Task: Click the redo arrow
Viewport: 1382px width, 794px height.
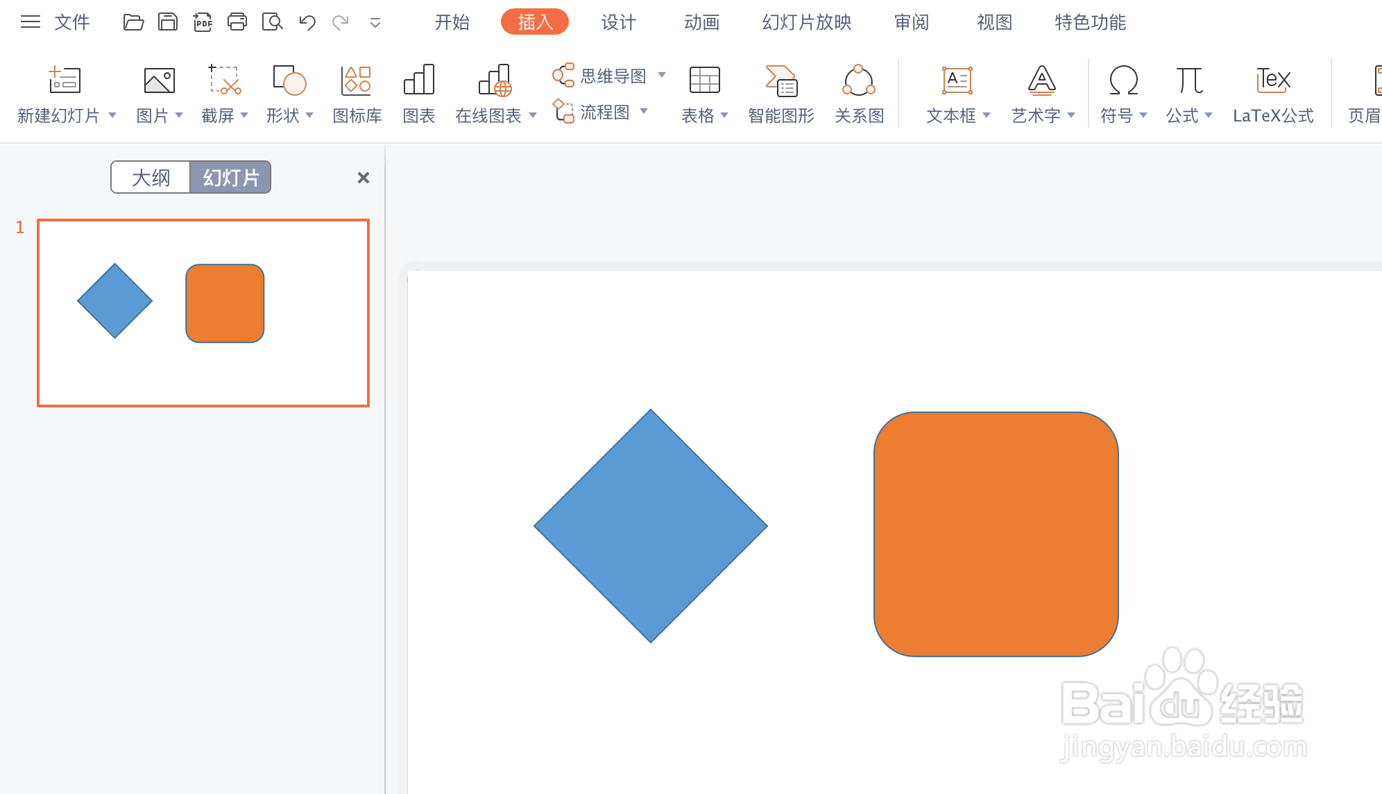Action: pyautogui.click(x=341, y=22)
